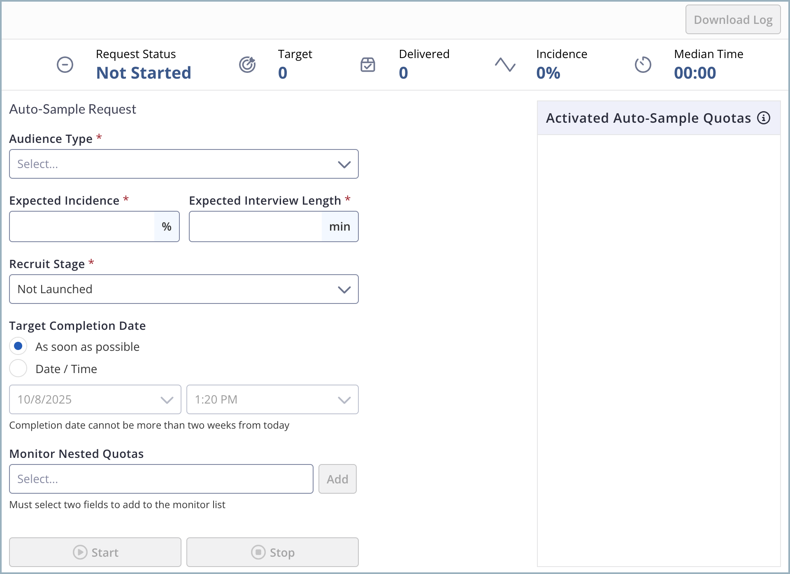Expand the 10/8/2025 date picker
790x574 pixels.
pyautogui.click(x=167, y=399)
